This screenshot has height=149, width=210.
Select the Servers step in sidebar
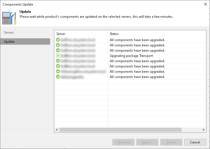9,32
